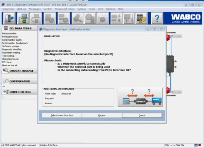
Task: Expand the CONFIGURATION section header
Action: pos(19,81)
